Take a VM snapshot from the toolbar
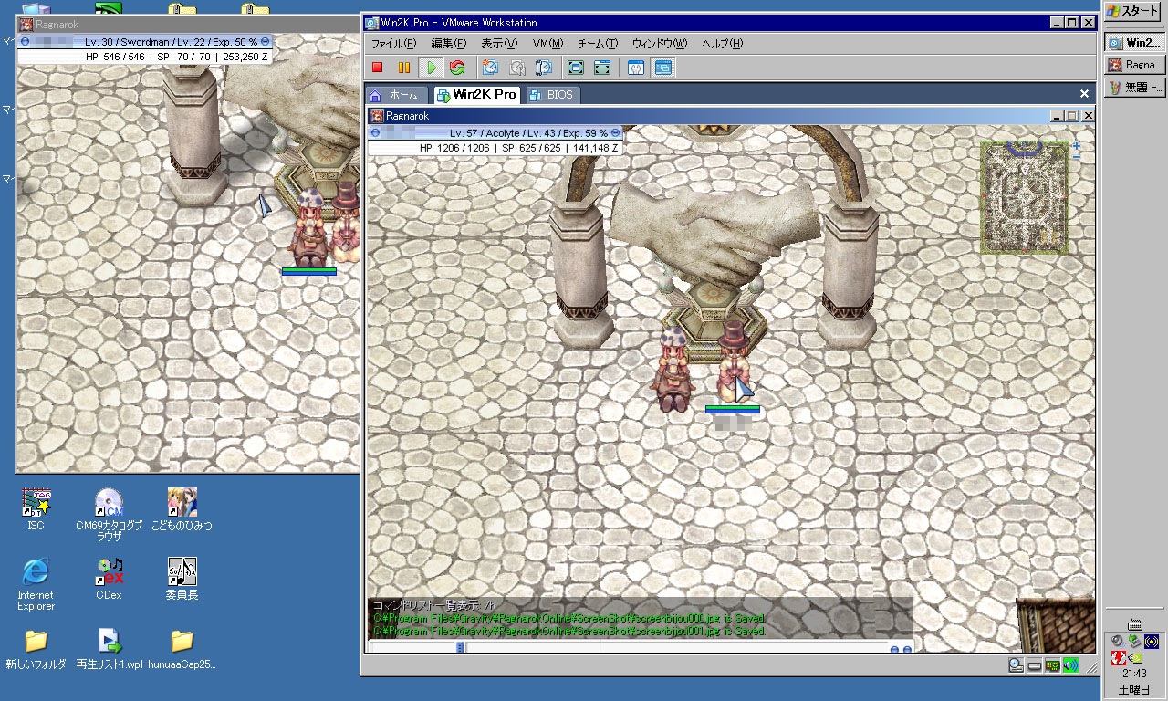The image size is (1168, 701). (490, 68)
